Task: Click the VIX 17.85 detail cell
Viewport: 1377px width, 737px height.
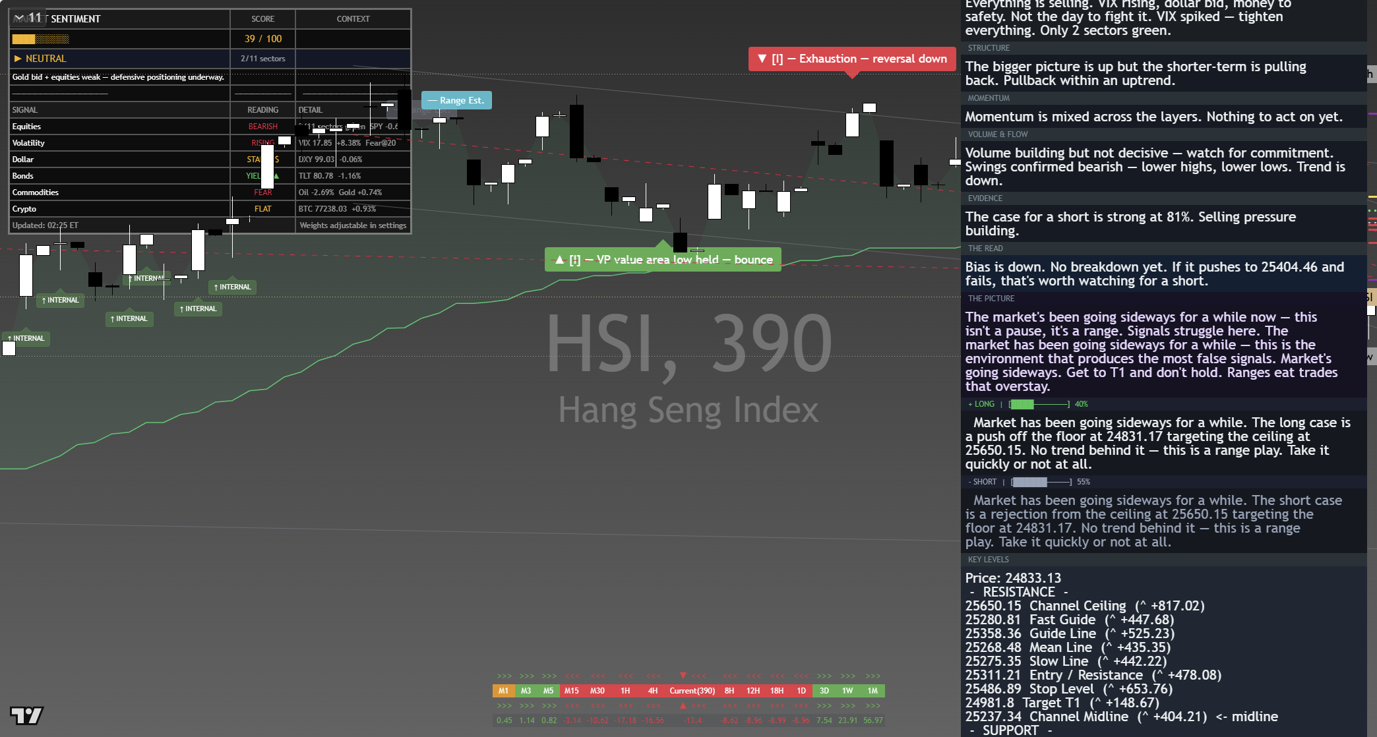Action: click(353, 143)
